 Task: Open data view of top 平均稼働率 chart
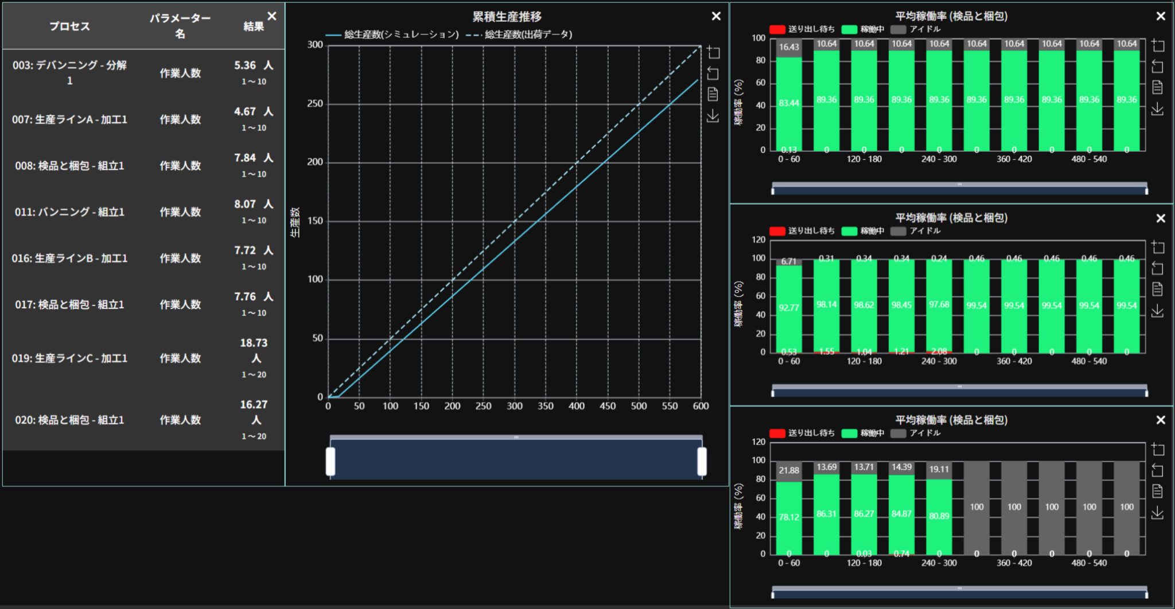[x=1157, y=88]
